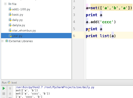The height and width of the screenshot is (98, 133).
Task: Click the Python file icon of star_ehombus.py
Action: pyautogui.click(x=10, y=31)
